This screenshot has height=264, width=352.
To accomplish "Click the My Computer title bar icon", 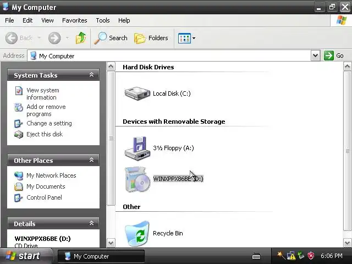I will 5,7.
